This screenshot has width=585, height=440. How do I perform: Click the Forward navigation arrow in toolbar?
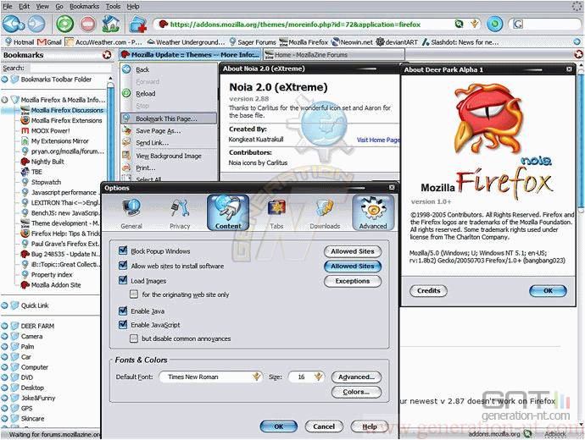36,25
